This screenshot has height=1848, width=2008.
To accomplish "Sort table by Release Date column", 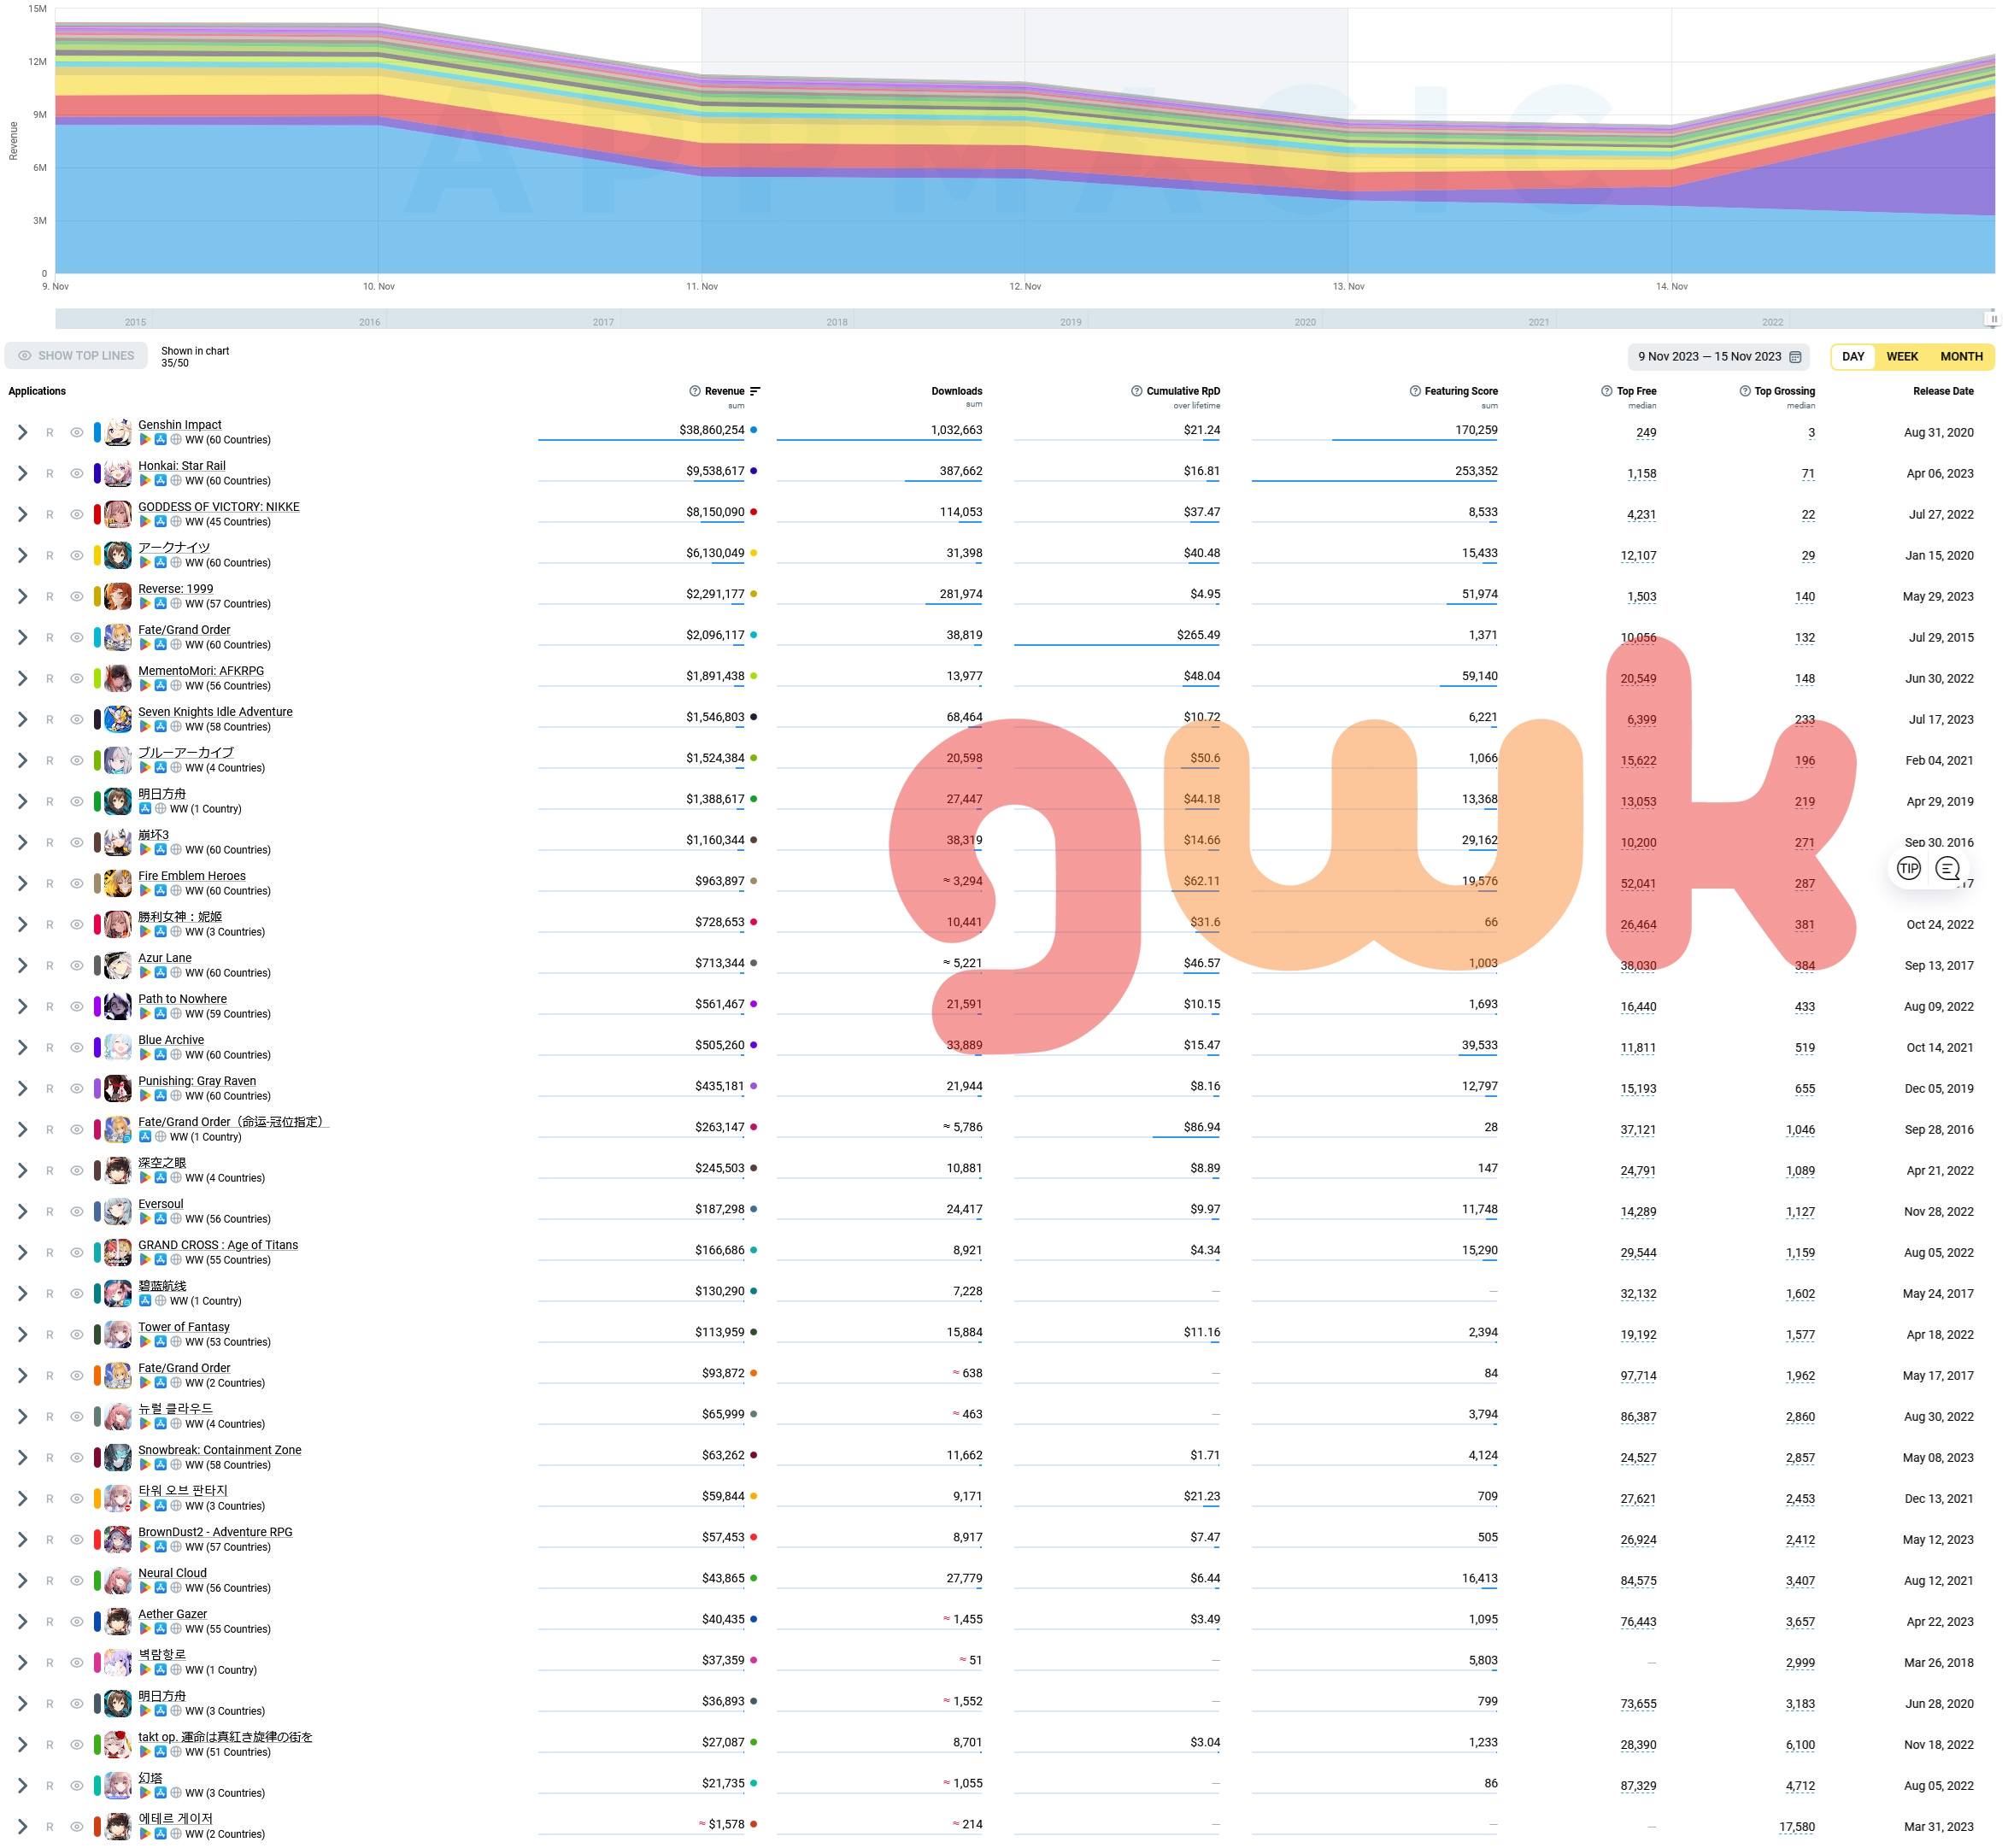I will 1943,391.
